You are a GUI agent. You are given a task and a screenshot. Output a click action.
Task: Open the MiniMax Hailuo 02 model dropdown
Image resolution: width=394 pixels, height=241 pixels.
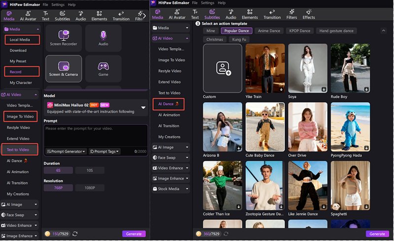(x=143, y=107)
